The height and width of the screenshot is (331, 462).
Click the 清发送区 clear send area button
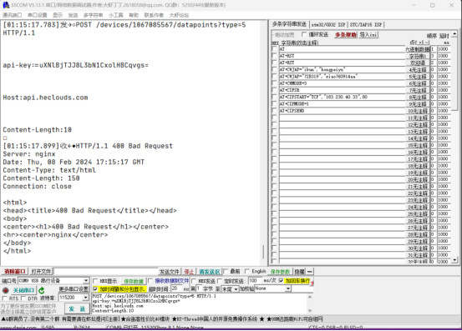pos(209,272)
